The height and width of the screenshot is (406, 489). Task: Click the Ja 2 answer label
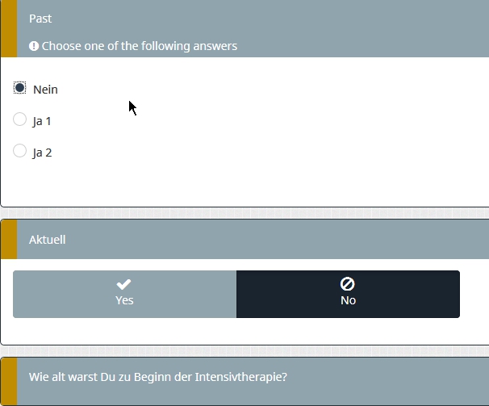(x=42, y=153)
